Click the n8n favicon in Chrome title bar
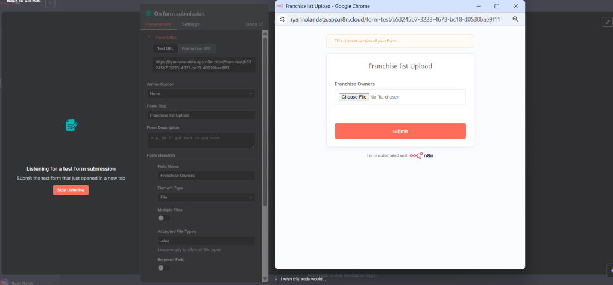Image resolution: width=613 pixels, height=285 pixels. pos(280,6)
